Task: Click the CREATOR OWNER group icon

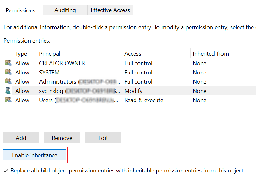Action: click(x=8, y=63)
